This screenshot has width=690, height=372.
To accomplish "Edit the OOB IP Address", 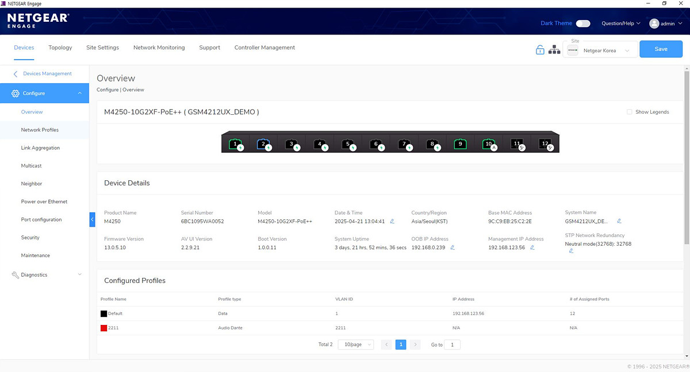I will point(453,247).
